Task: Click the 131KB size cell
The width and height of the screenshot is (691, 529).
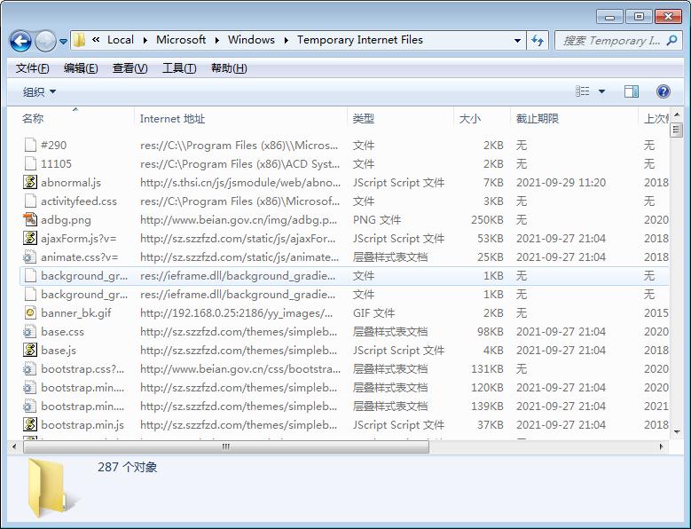Action: pyautogui.click(x=487, y=368)
